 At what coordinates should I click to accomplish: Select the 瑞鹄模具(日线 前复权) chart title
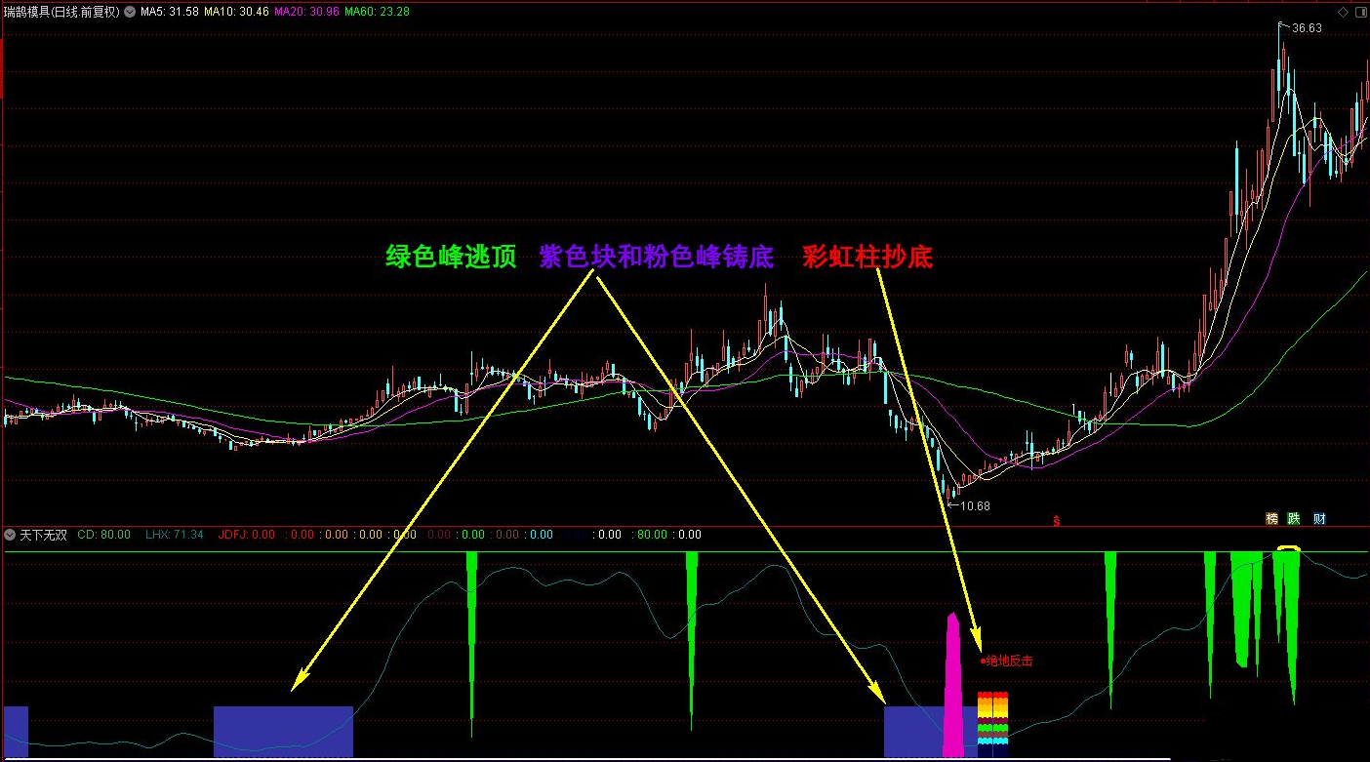pos(61,13)
